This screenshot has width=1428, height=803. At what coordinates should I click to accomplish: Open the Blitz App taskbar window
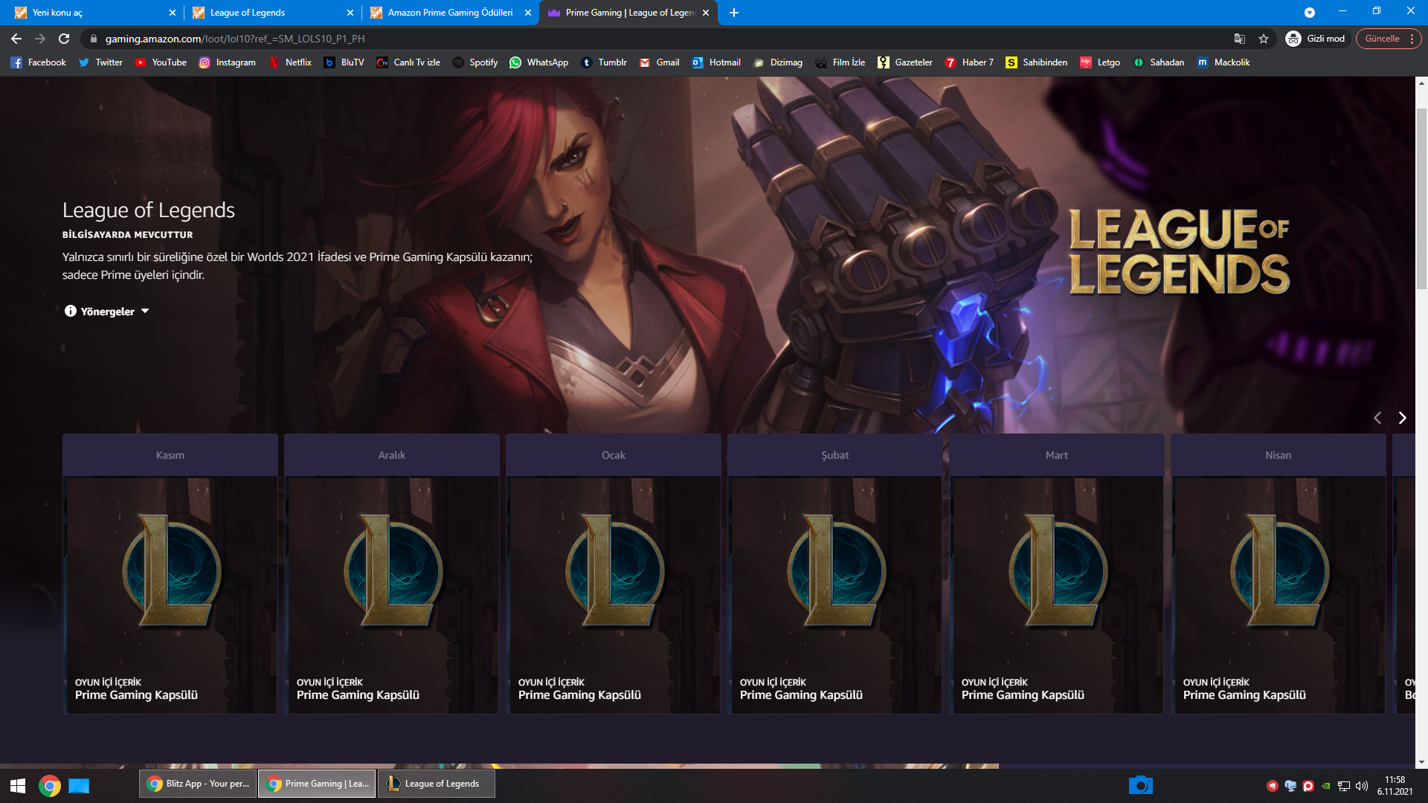coord(198,784)
